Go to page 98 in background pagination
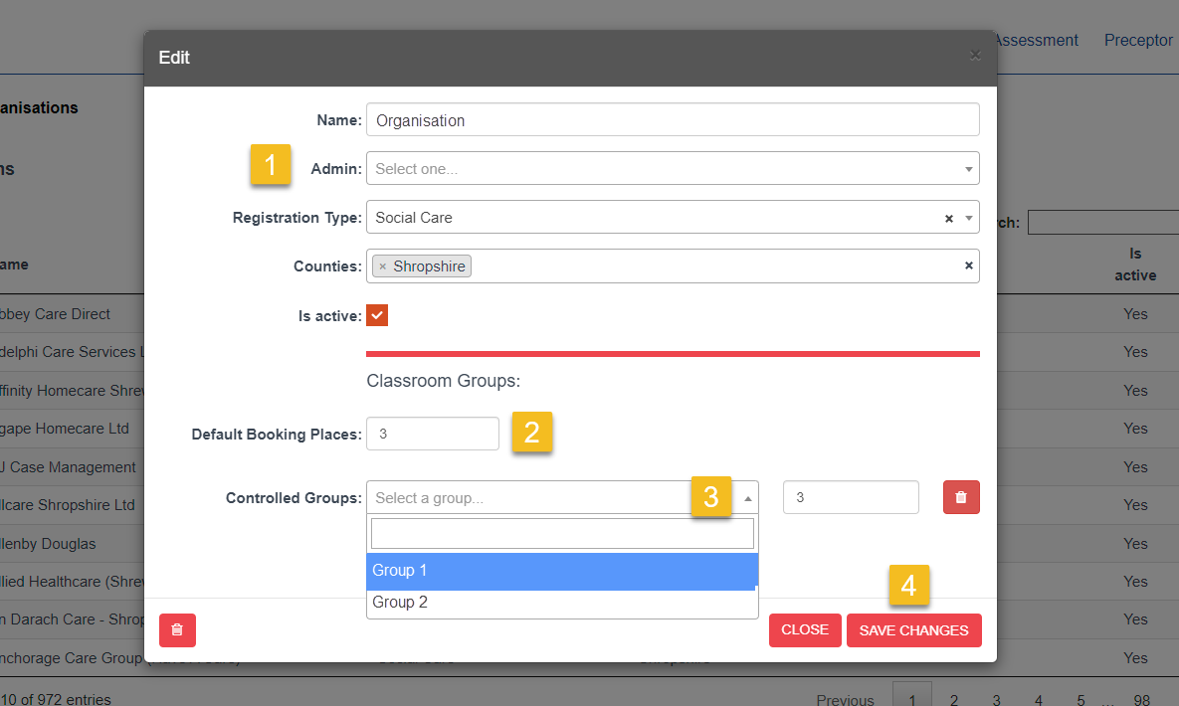Image resolution: width=1179 pixels, height=706 pixels. point(1141,700)
